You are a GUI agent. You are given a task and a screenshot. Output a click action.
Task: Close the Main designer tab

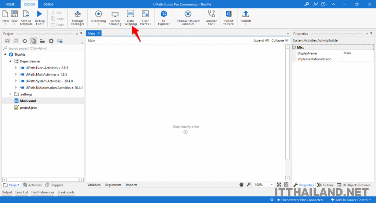[x=98, y=33]
